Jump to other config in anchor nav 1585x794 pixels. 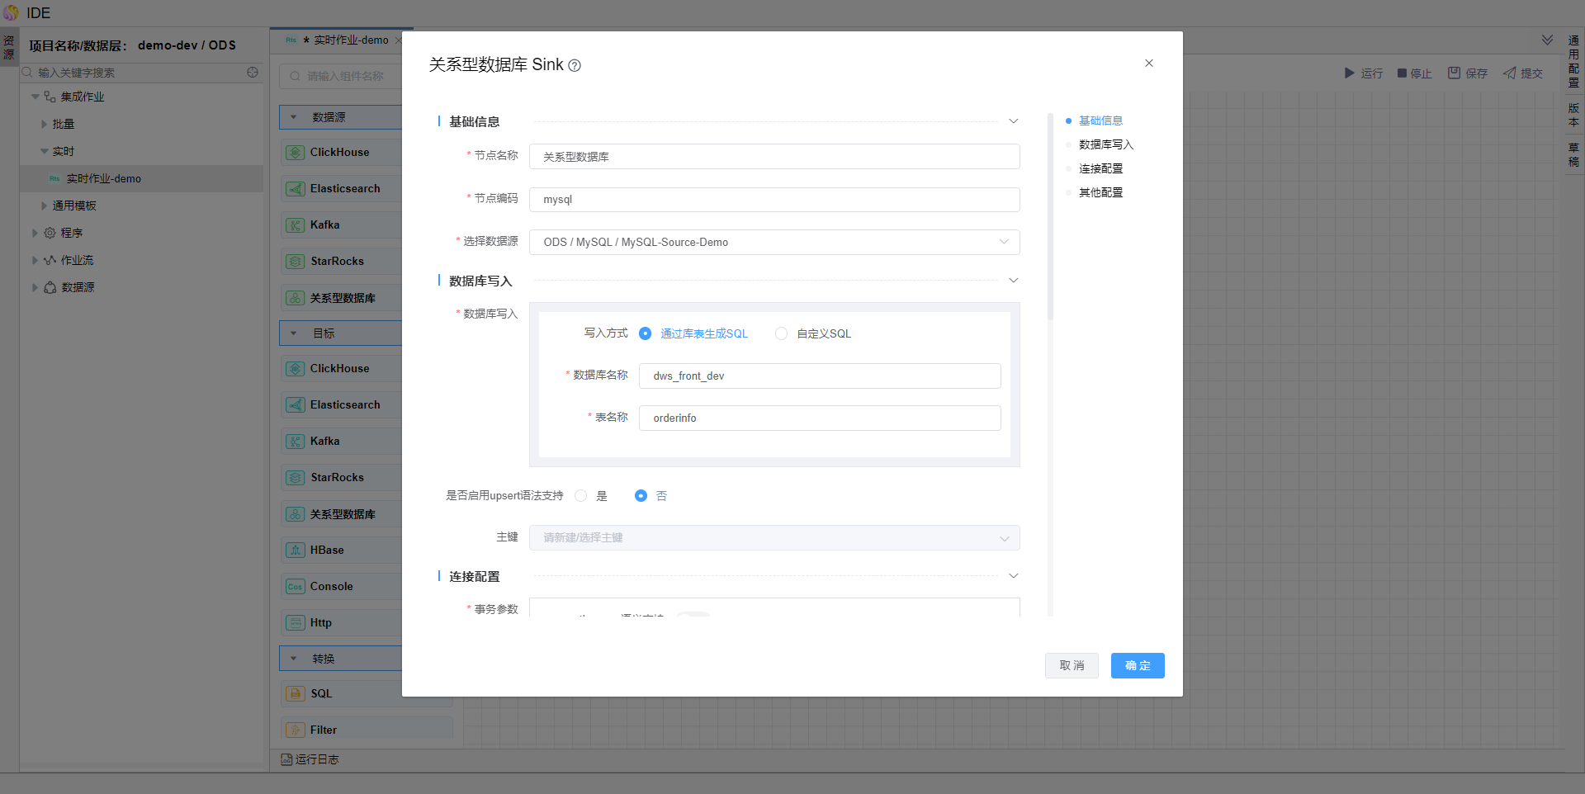pos(1100,193)
